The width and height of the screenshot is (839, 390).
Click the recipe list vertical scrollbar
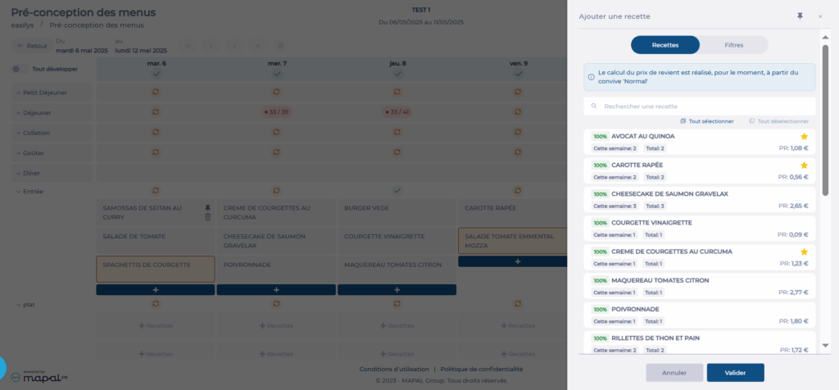825,115
